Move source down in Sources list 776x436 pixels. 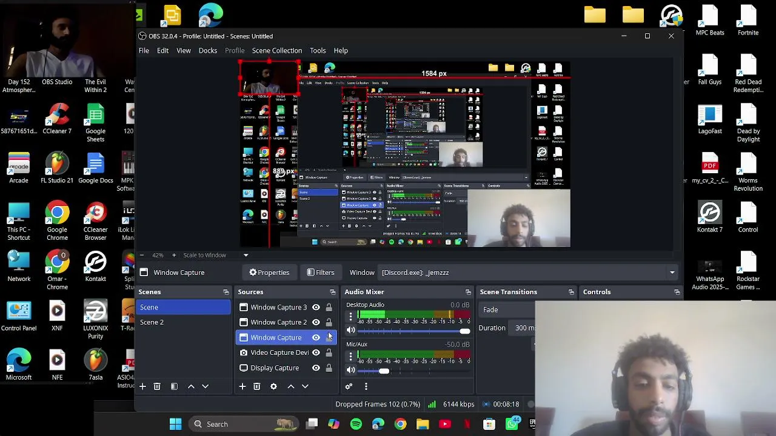[305, 386]
